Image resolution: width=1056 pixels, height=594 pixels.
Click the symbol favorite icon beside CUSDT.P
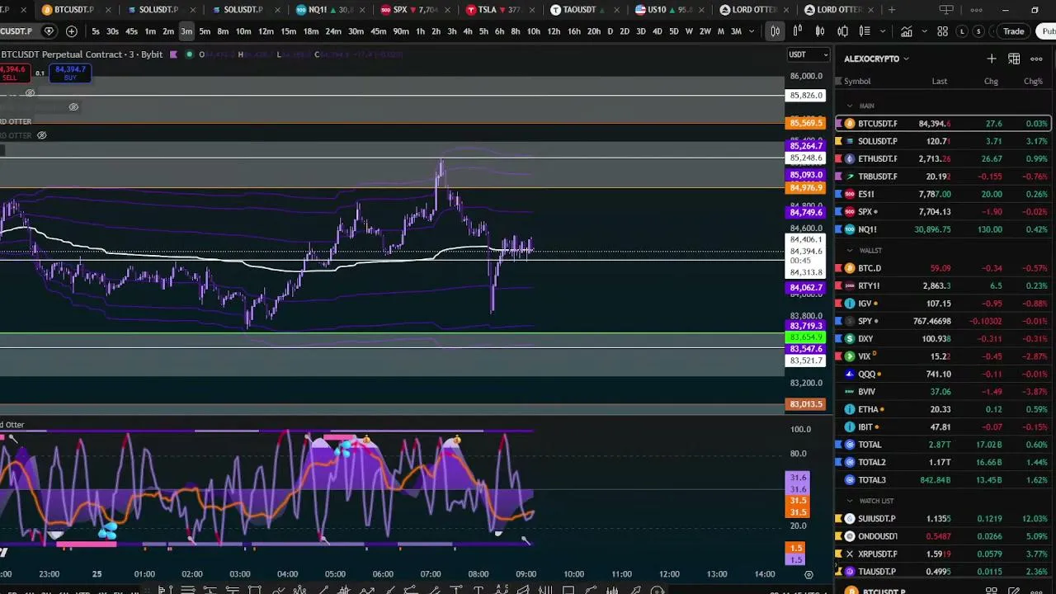(49, 31)
